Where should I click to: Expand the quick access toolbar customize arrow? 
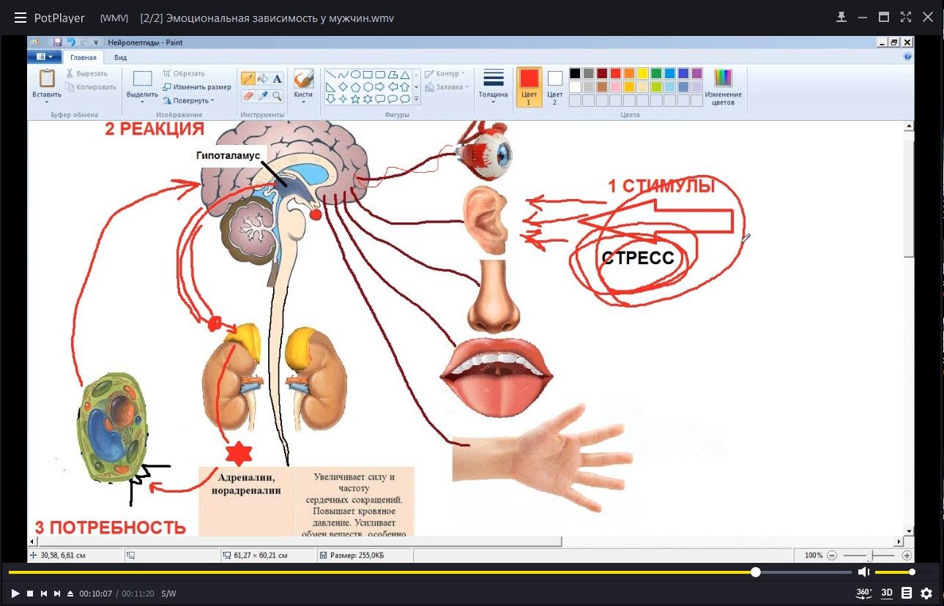(96, 42)
